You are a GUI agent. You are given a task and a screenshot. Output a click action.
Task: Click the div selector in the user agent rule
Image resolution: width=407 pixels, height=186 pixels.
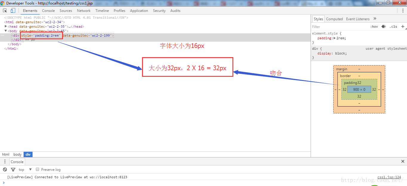click(x=315, y=49)
